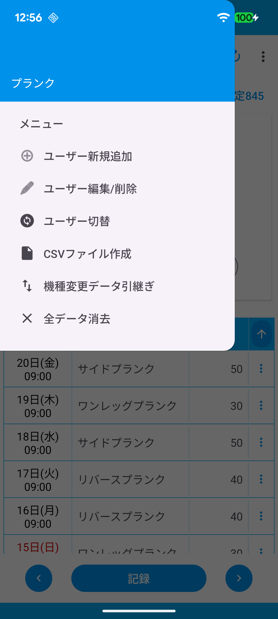Screen dimensions: 278x619
Task: Tap the X icon for erasing all data
Action: (x=27, y=318)
